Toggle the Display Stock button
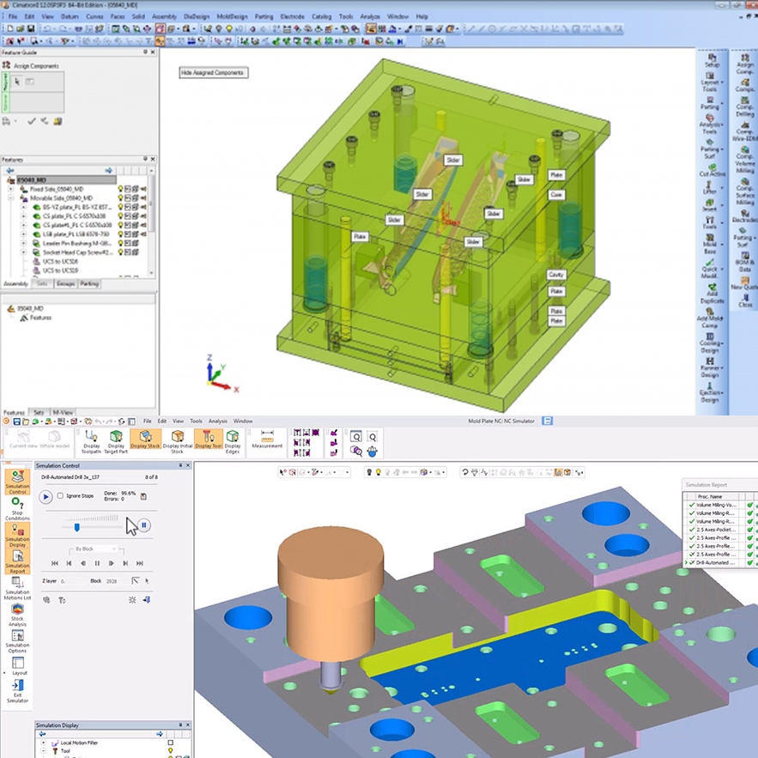This screenshot has width=758, height=758. (145, 440)
